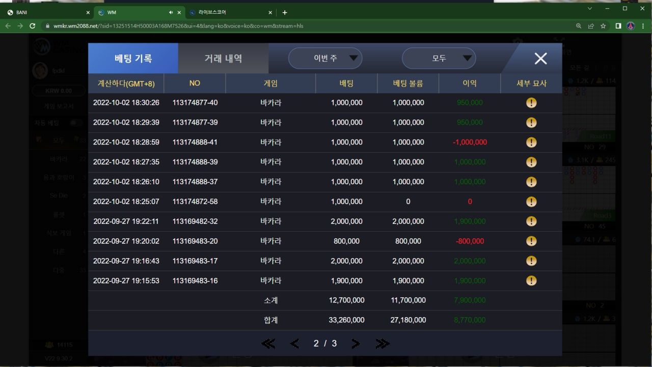Go to next page arrow
Screen dimensions: 652x367
356,344
